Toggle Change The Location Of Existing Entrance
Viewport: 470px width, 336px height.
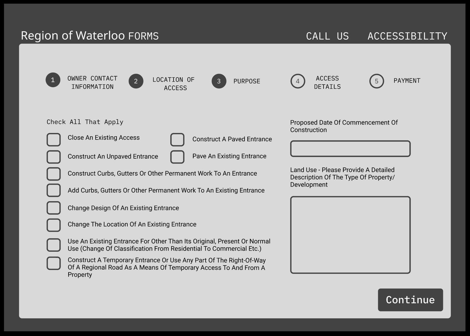click(x=54, y=225)
